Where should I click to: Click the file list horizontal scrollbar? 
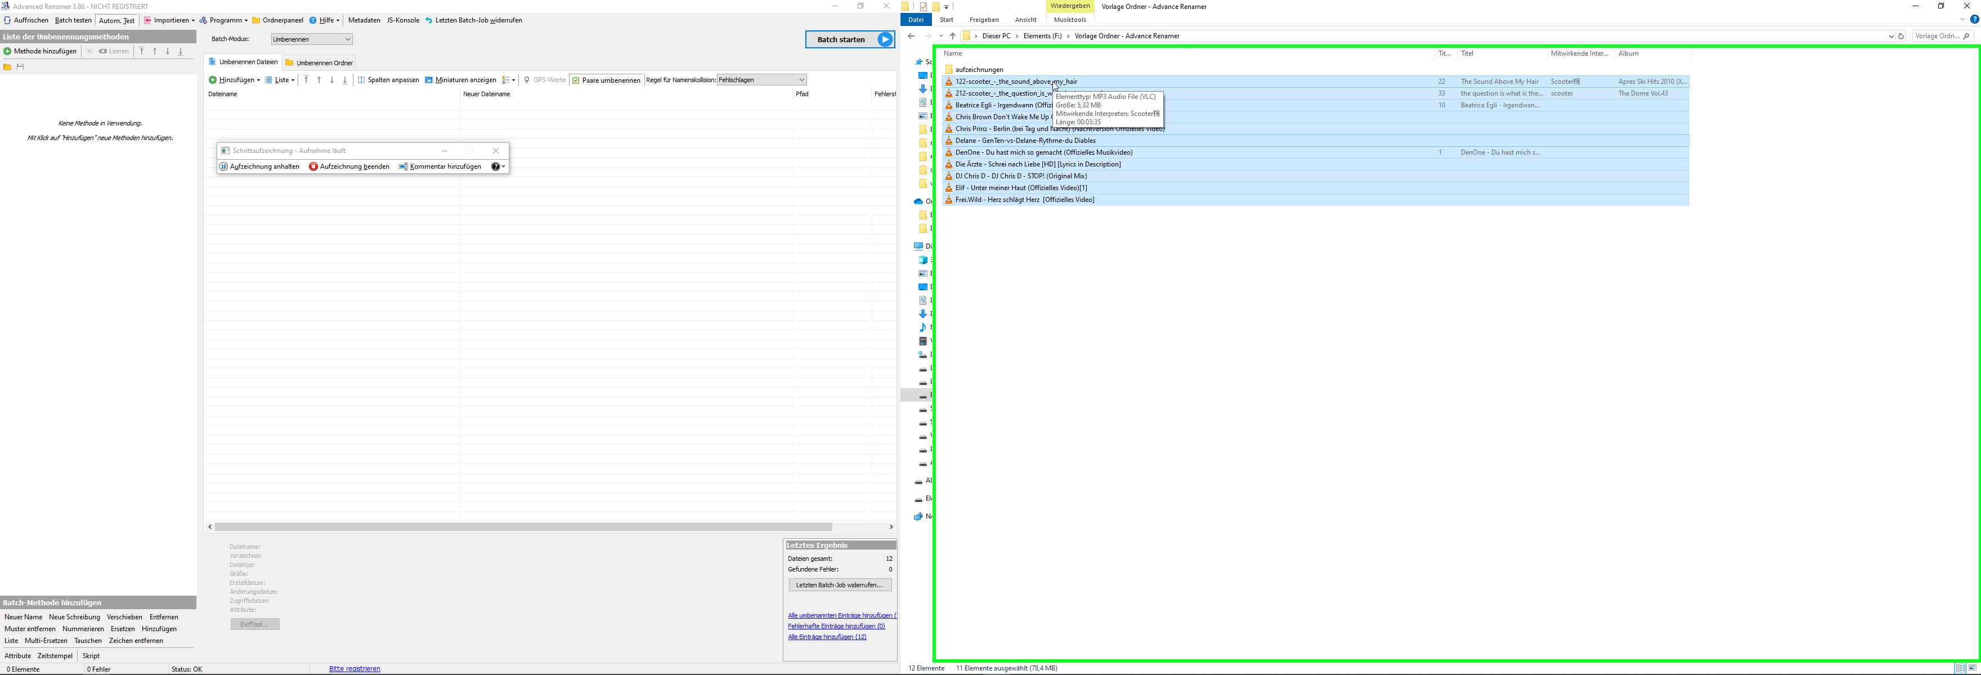point(523,526)
